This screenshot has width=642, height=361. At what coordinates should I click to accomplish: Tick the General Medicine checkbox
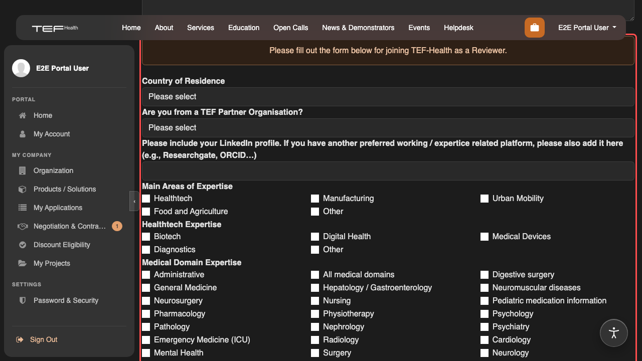pos(146,288)
